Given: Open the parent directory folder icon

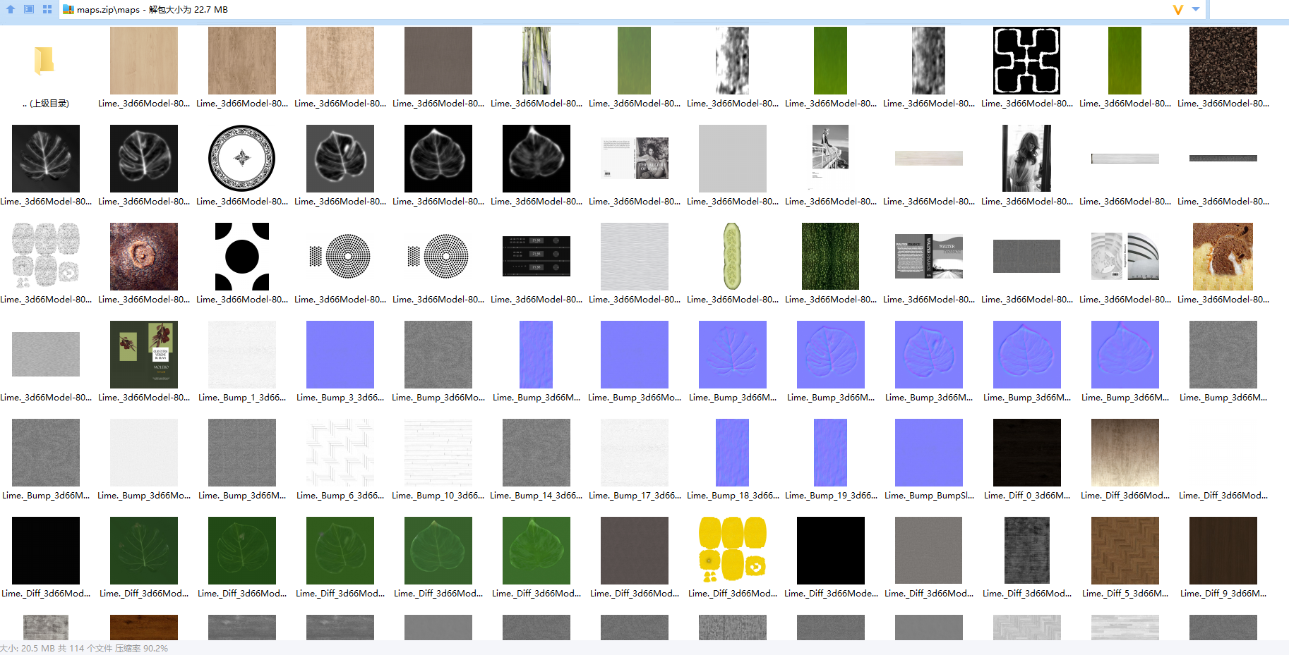Looking at the screenshot, I should (45, 61).
